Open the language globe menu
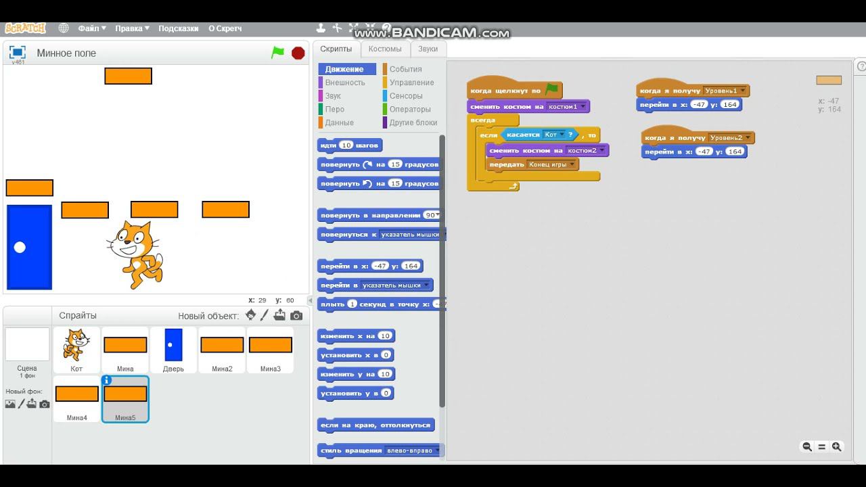The height and width of the screenshot is (487, 866). click(64, 28)
